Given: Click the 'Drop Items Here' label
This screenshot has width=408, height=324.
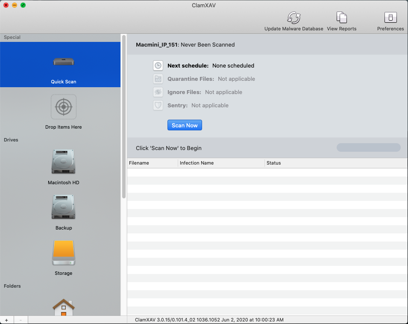Looking at the screenshot, I should click(64, 127).
